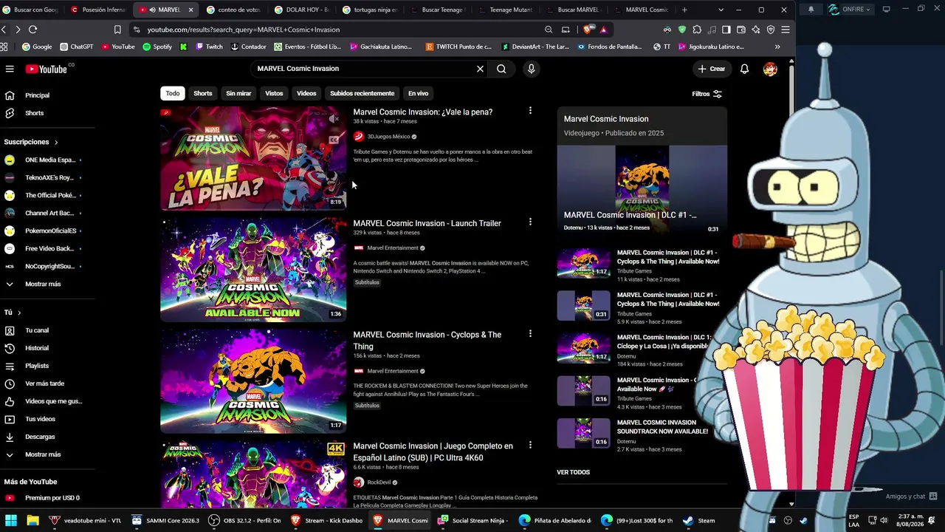This screenshot has height=532, width=945.
Task: Open options for Launch Trailer video
Action: (x=530, y=222)
